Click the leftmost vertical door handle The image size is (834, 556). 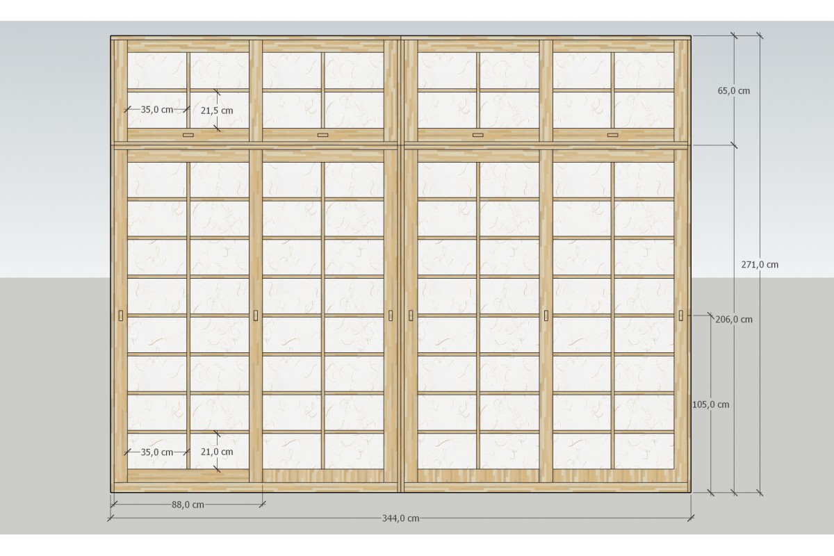(x=122, y=316)
